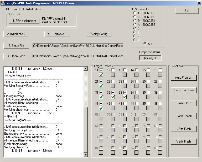This screenshot has width=202, height=162.
Task: Click the status box under device 16
Action: pos(160,75)
